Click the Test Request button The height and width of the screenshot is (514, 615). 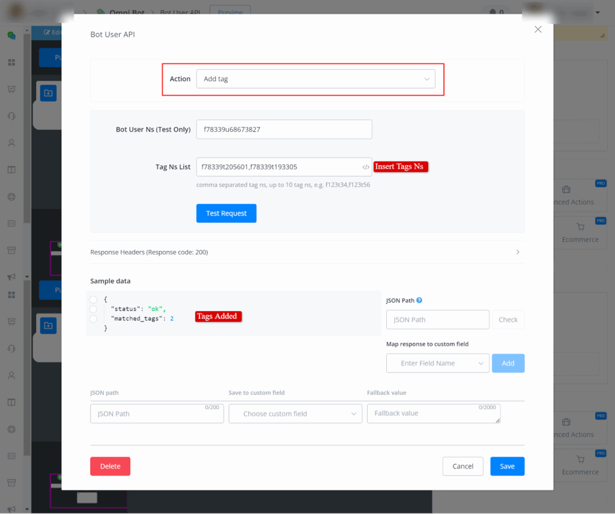[x=226, y=213]
